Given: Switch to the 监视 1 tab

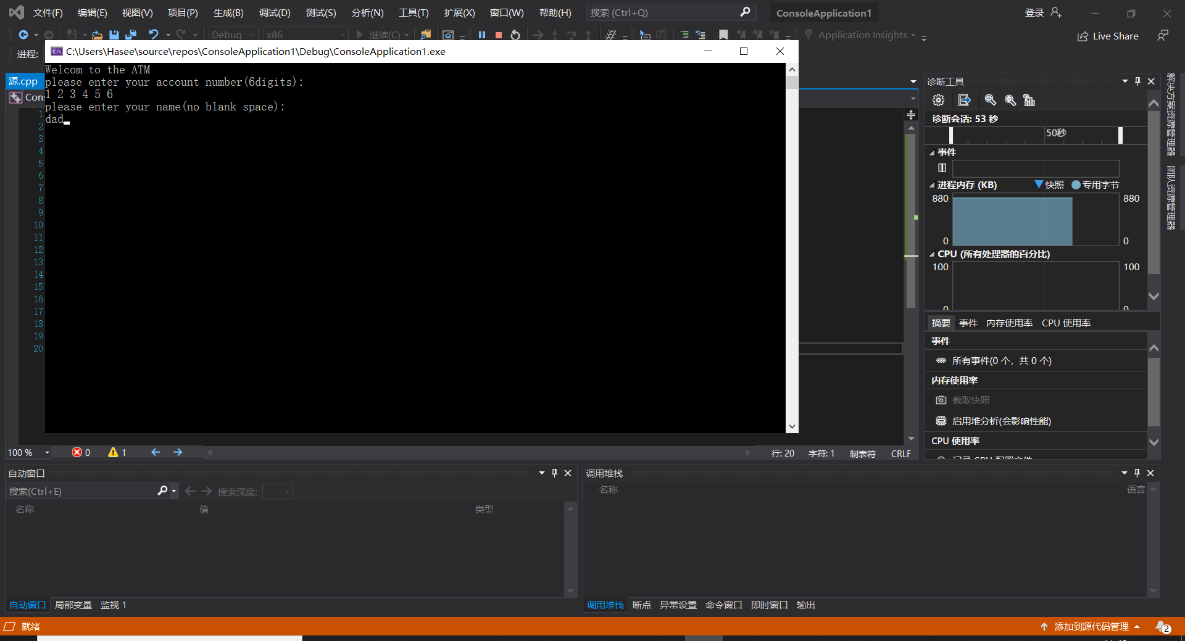Looking at the screenshot, I should tap(113, 605).
